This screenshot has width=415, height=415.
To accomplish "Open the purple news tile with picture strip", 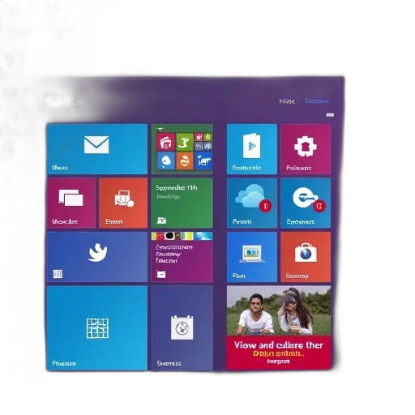I will click(182, 257).
